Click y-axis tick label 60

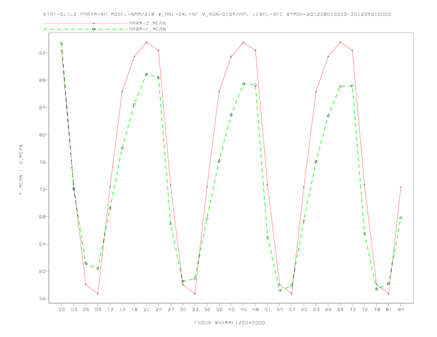click(x=42, y=271)
